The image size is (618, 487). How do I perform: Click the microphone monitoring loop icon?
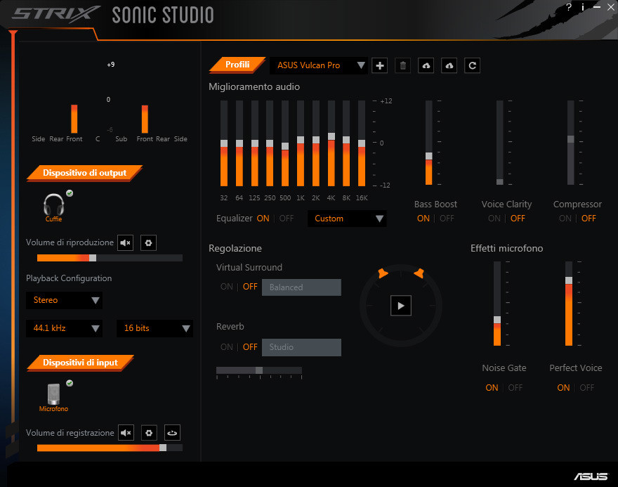coord(172,433)
